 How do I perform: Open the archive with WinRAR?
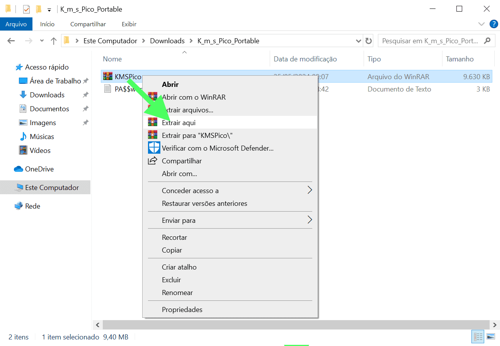[x=193, y=97]
